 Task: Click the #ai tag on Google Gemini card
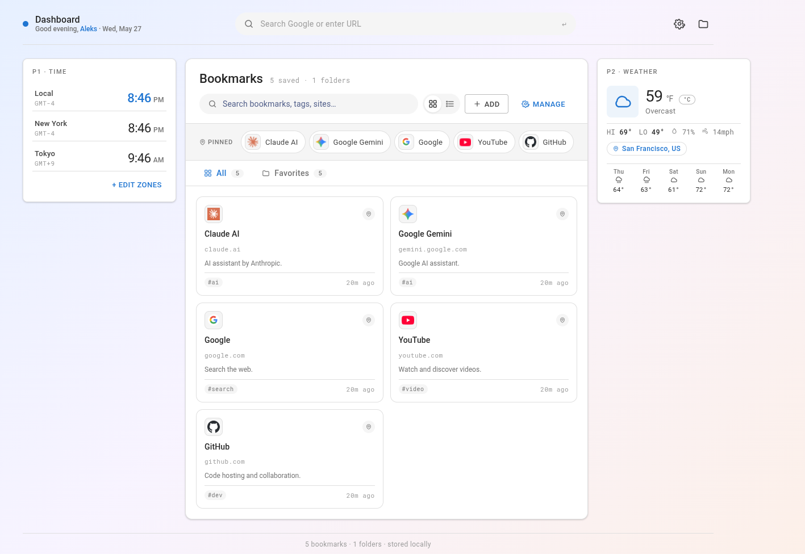(407, 282)
